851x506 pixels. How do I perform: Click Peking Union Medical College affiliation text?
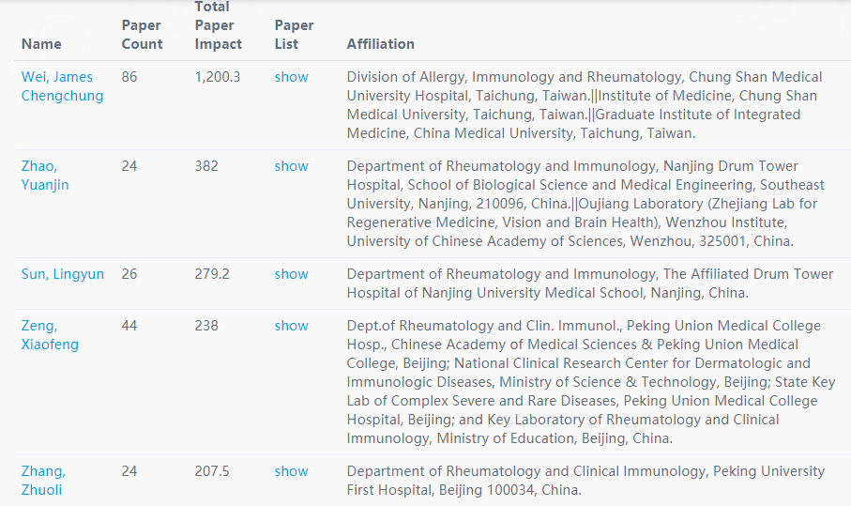point(591,382)
